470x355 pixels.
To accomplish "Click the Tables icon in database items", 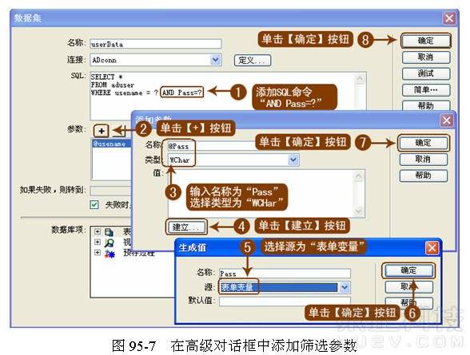I will coord(109,232).
